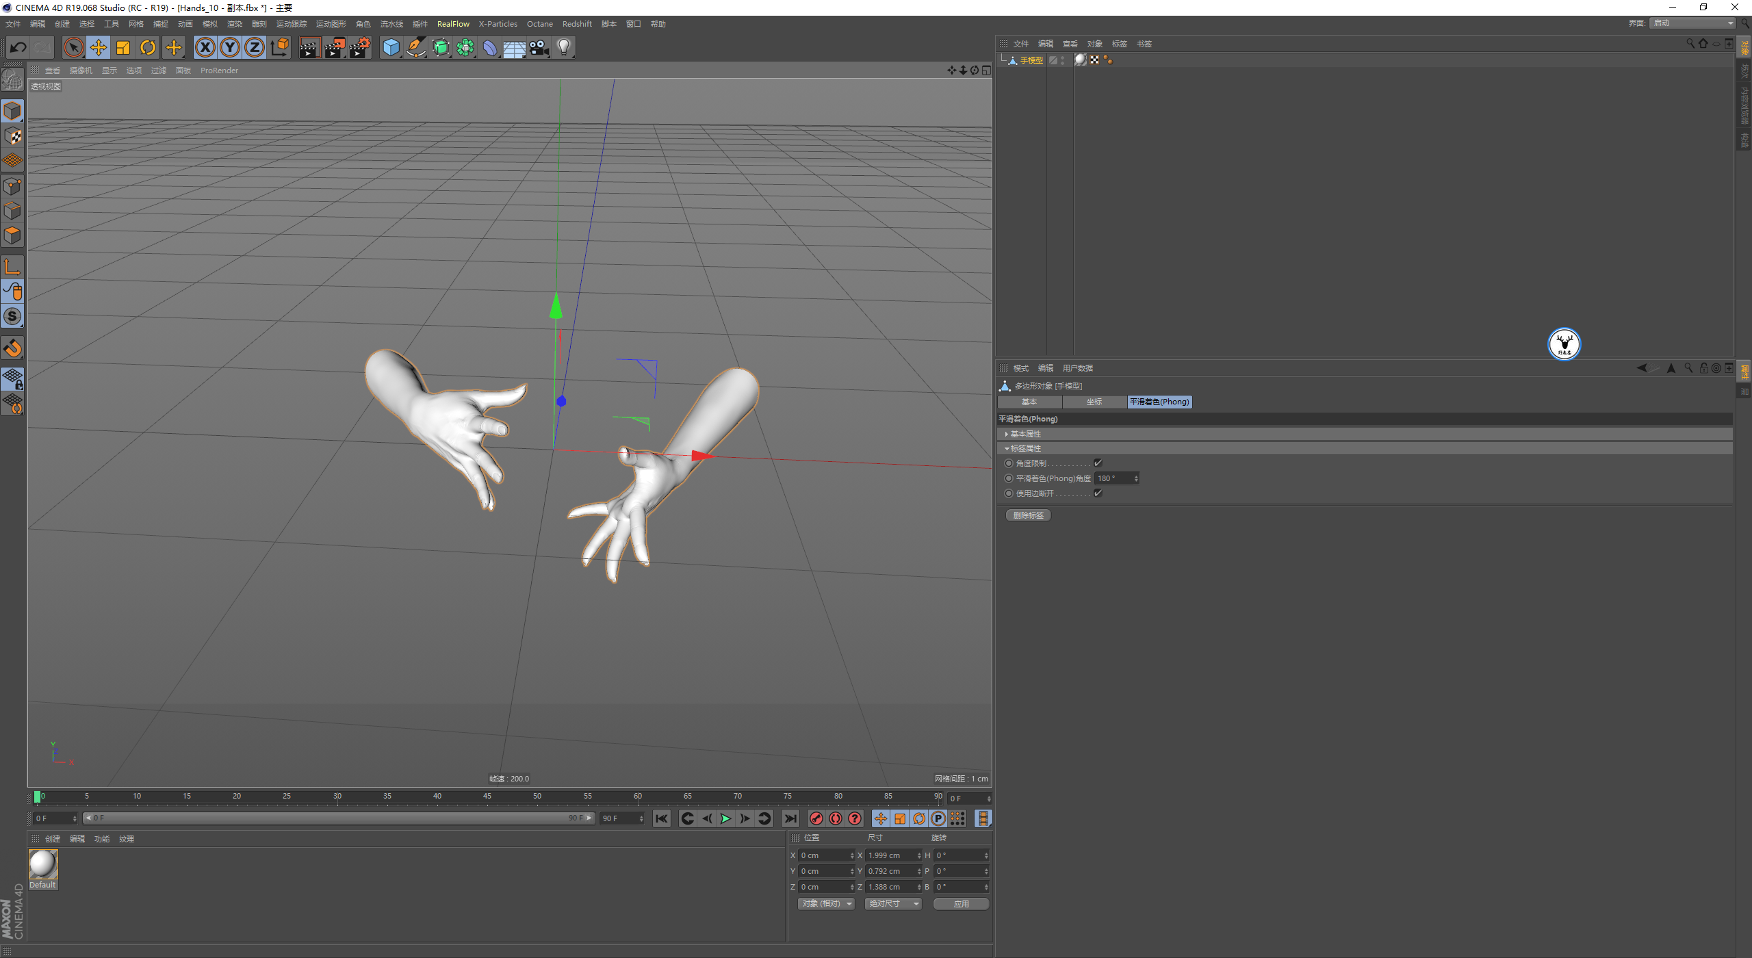
Task: Open the 对象 (相对) dropdown
Action: 827,904
